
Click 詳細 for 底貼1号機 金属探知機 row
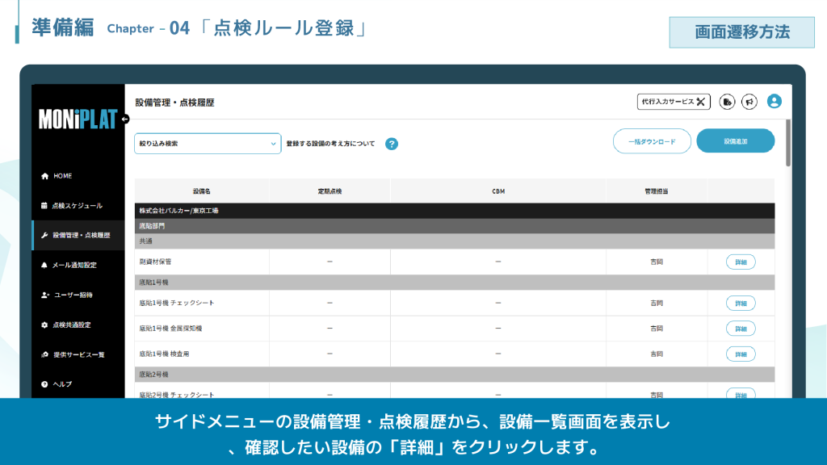click(x=741, y=329)
